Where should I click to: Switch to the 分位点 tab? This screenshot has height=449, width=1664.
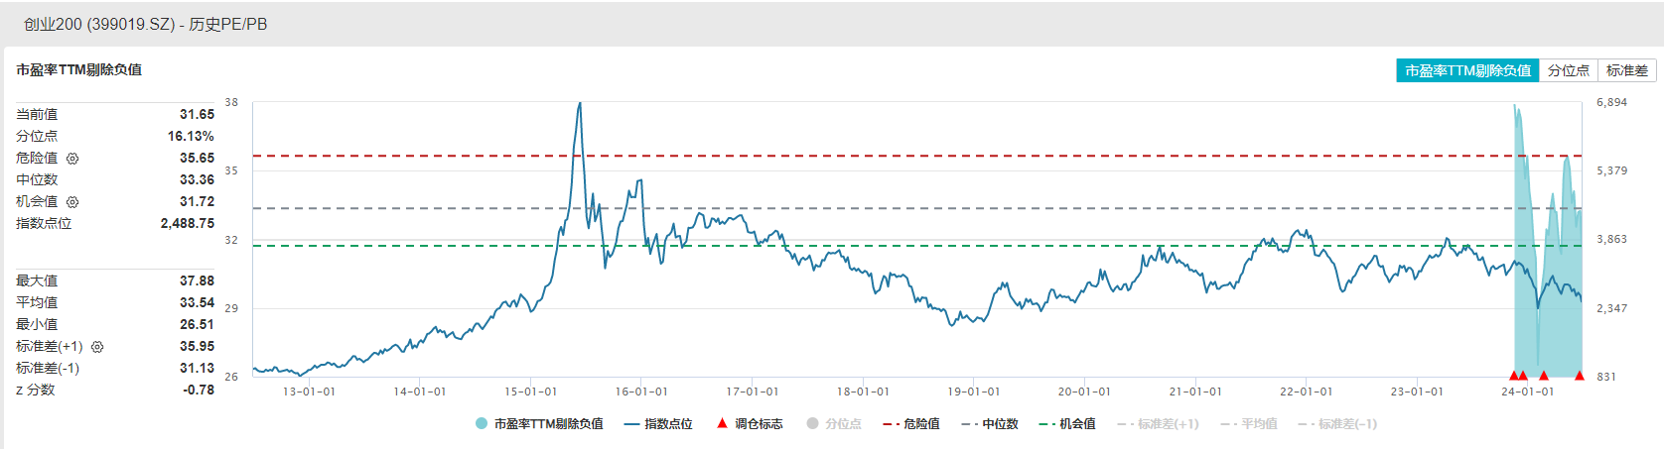[1568, 70]
